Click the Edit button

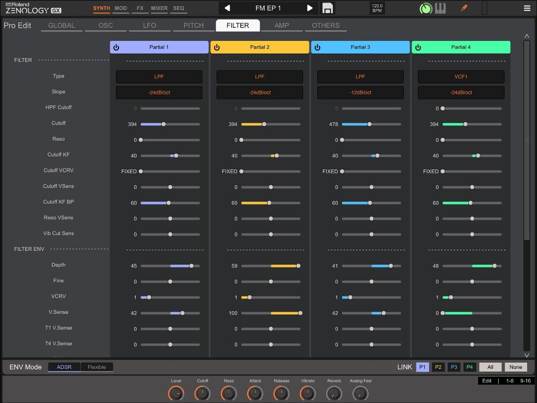487,381
